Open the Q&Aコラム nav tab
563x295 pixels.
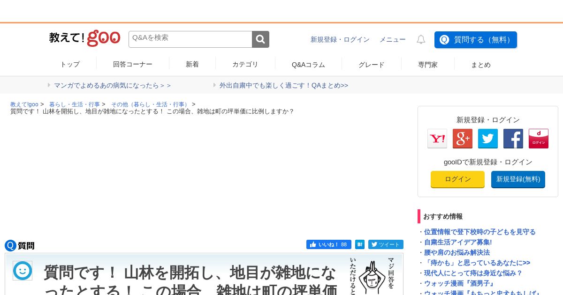[x=308, y=65]
